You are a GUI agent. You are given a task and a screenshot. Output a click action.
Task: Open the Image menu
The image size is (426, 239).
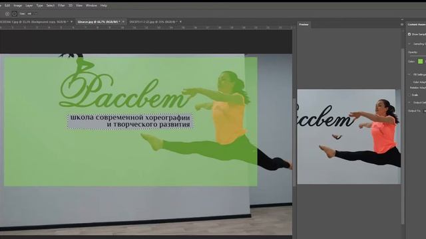pos(18,5)
